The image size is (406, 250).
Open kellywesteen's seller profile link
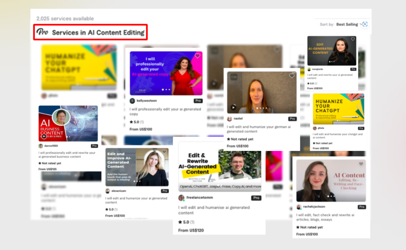(x=147, y=101)
